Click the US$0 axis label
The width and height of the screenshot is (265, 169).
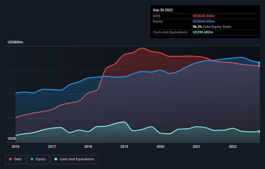click(12, 138)
